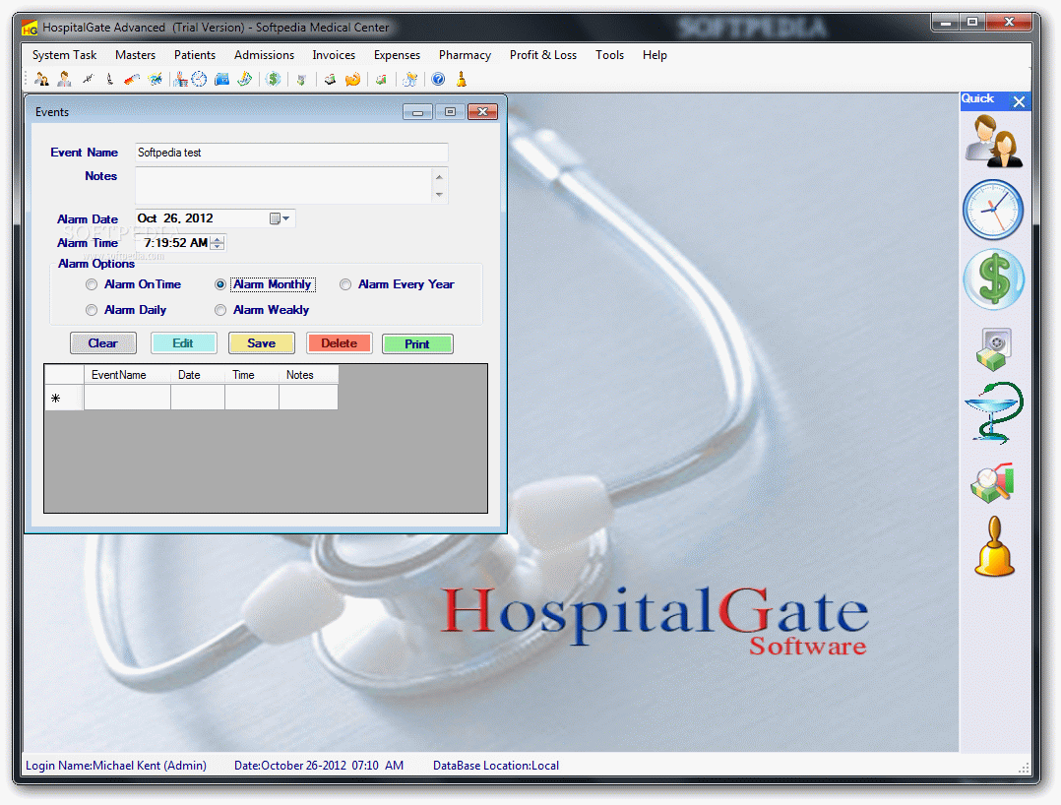The image size is (1061, 805).
Task: Click the Event Name input field
Action: pos(291,153)
